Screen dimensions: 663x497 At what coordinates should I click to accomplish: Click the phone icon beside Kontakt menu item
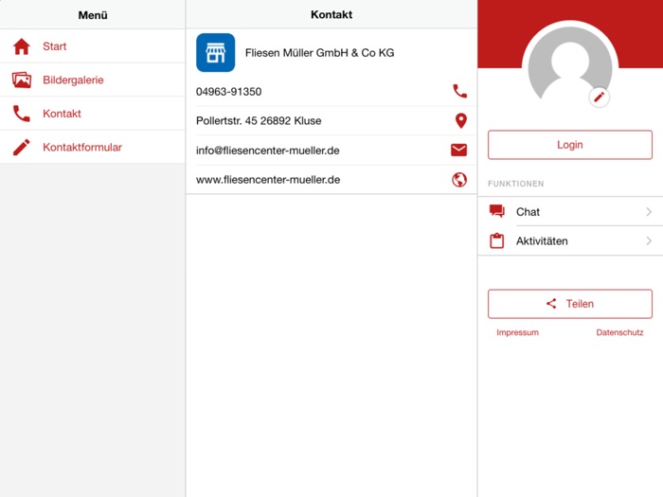coord(22,114)
